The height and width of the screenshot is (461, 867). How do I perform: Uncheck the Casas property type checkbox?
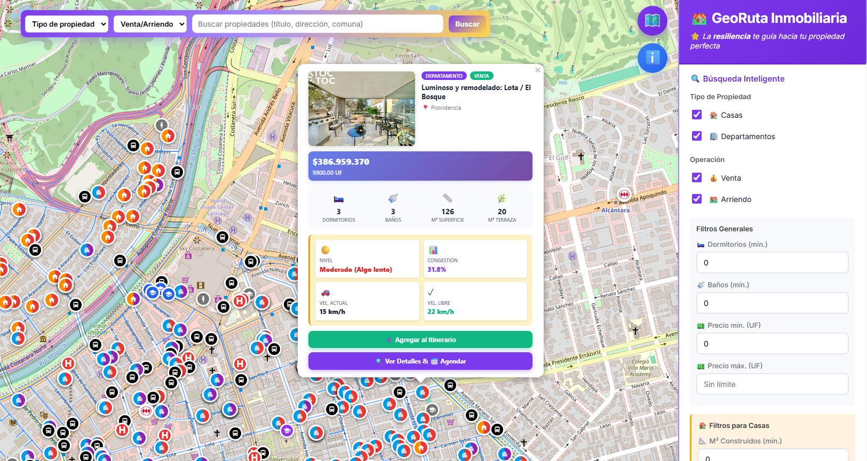pyautogui.click(x=697, y=115)
